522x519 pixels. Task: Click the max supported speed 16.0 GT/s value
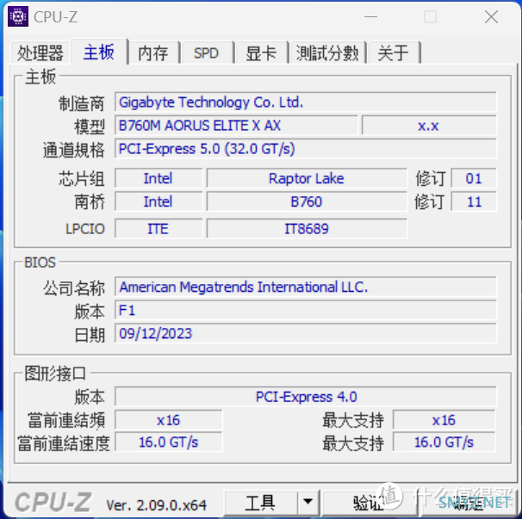click(444, 442)
